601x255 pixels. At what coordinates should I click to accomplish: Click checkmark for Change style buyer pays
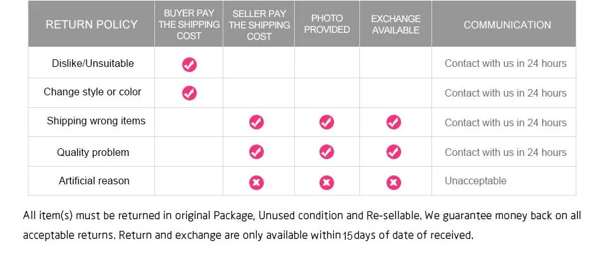(189, 93)
